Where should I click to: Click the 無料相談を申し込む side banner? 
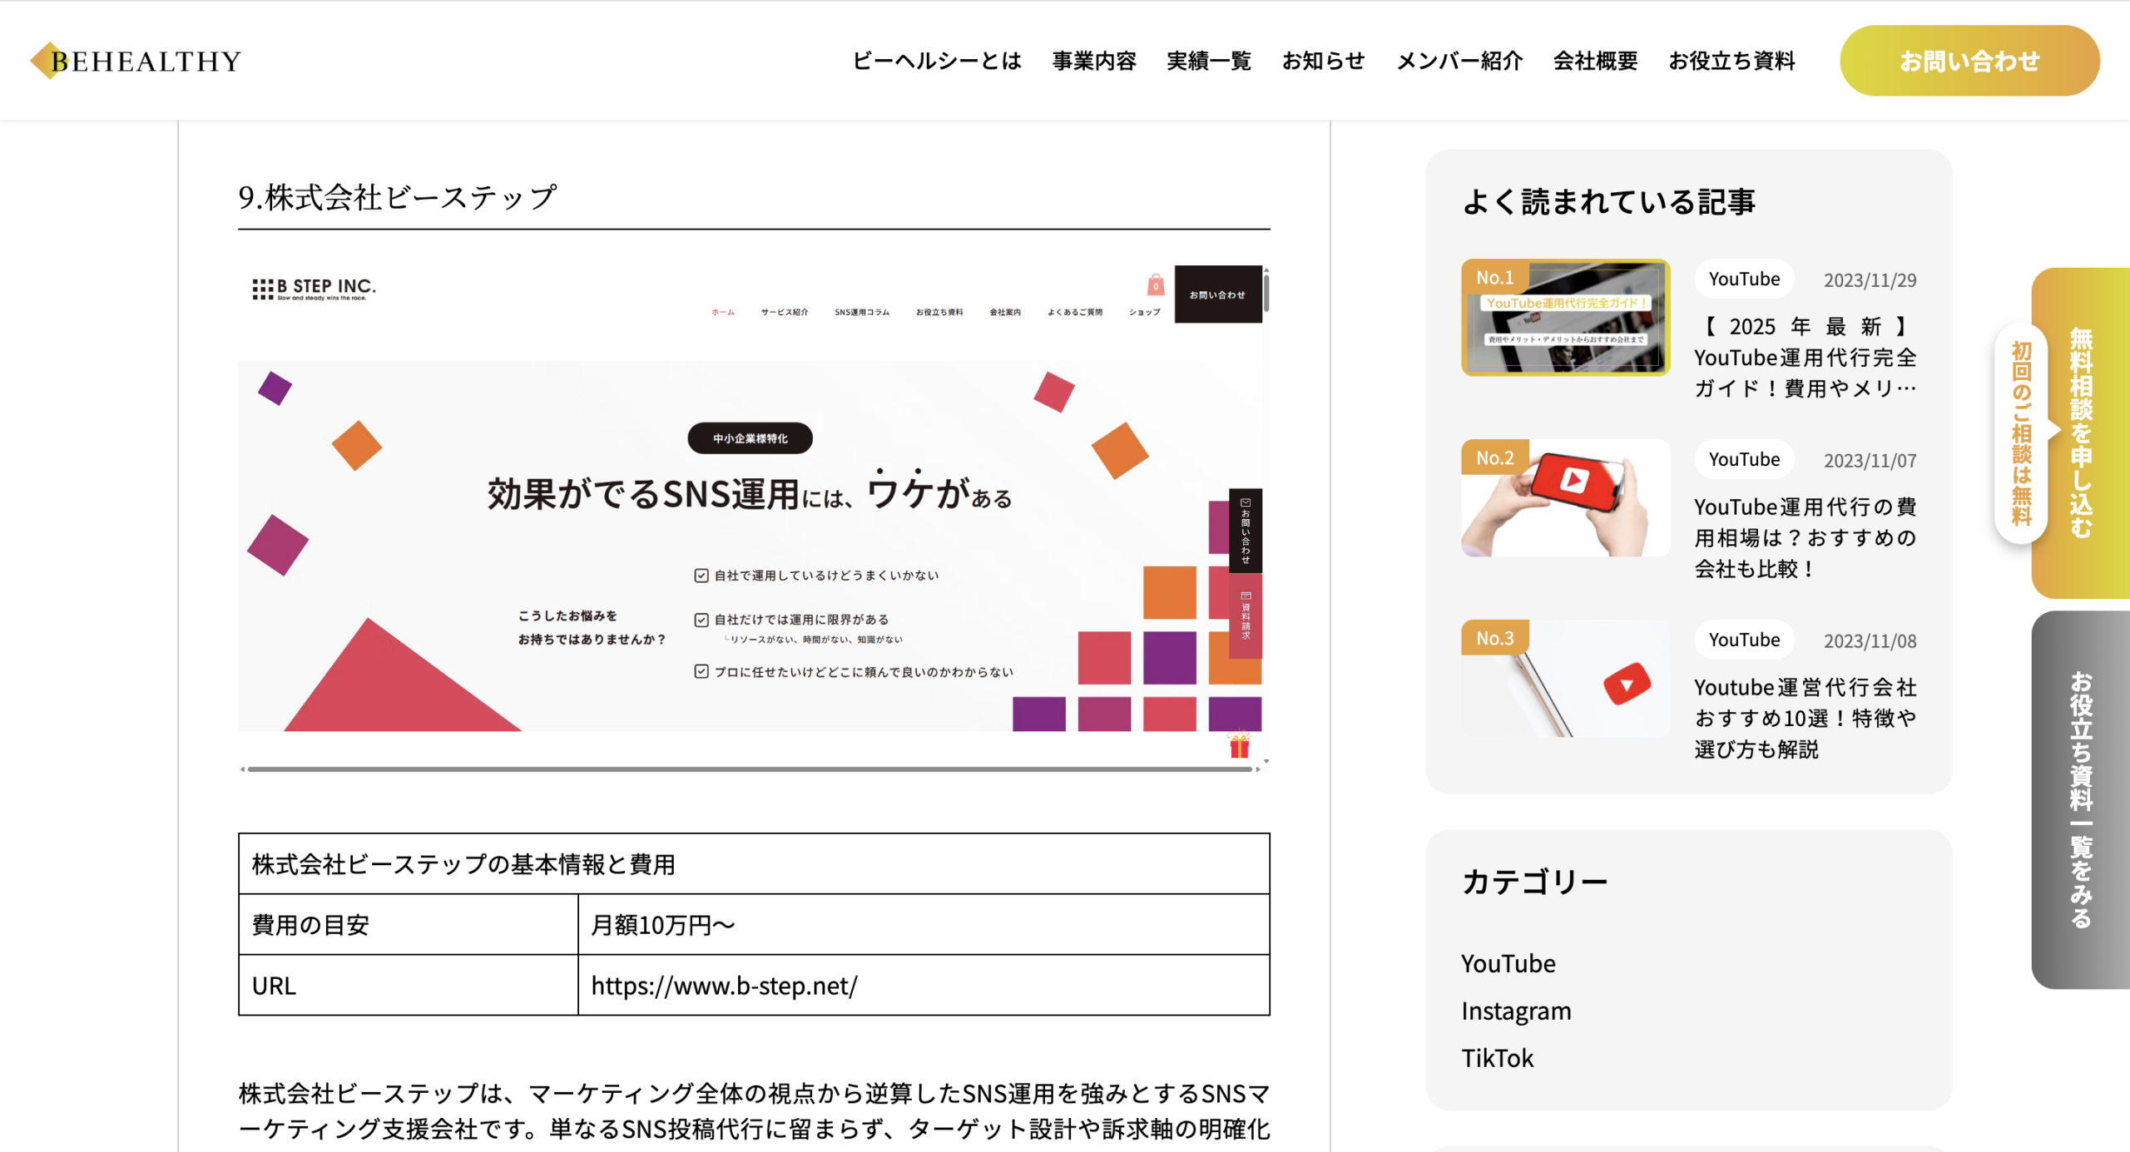point(2080,433)
